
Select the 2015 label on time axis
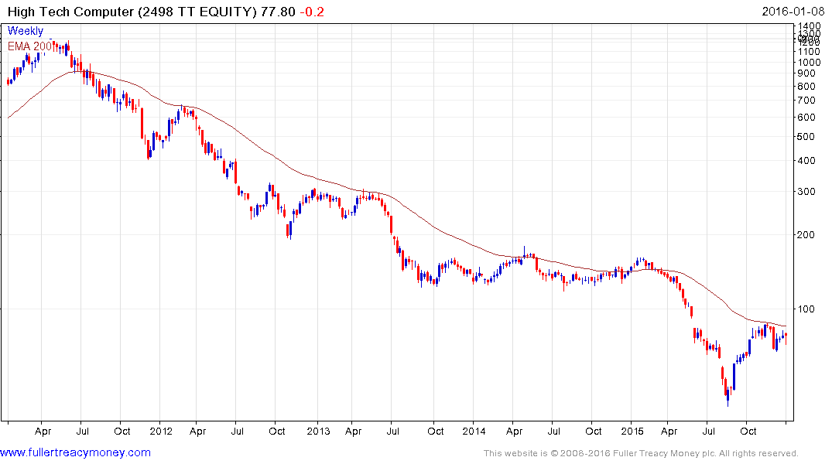[632, 431]
